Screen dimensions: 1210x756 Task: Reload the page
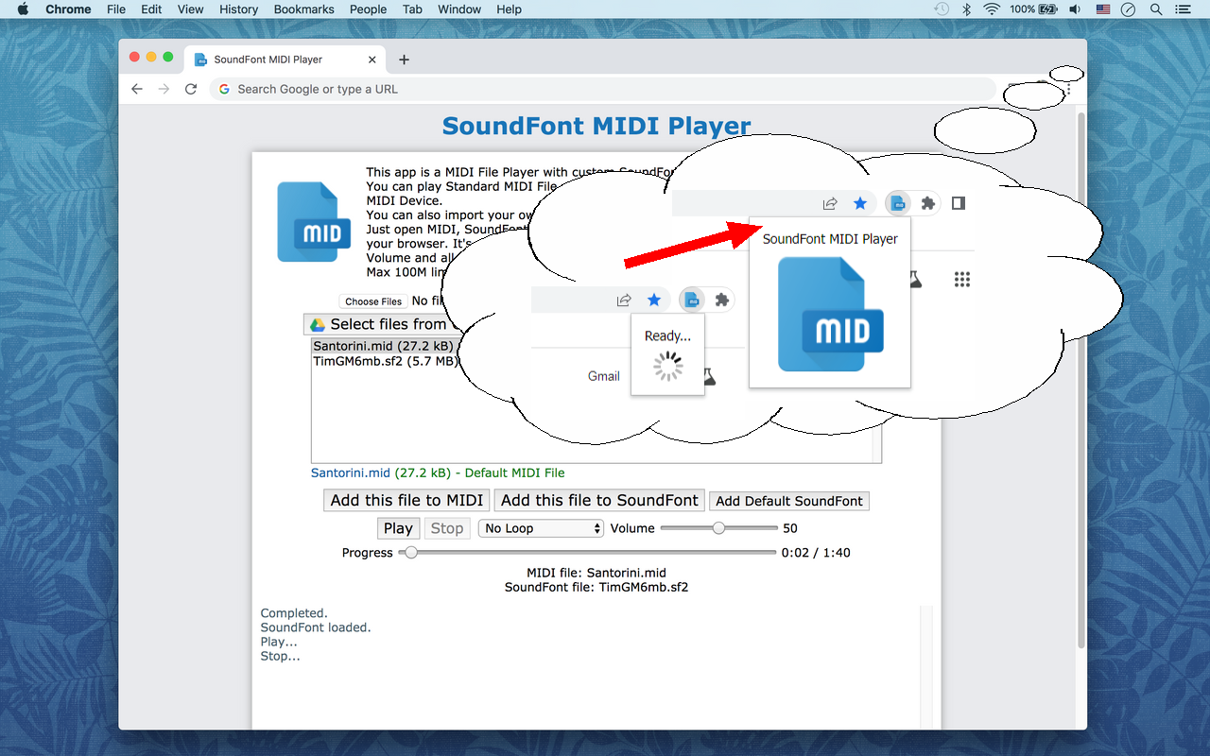tap(191, 89)
